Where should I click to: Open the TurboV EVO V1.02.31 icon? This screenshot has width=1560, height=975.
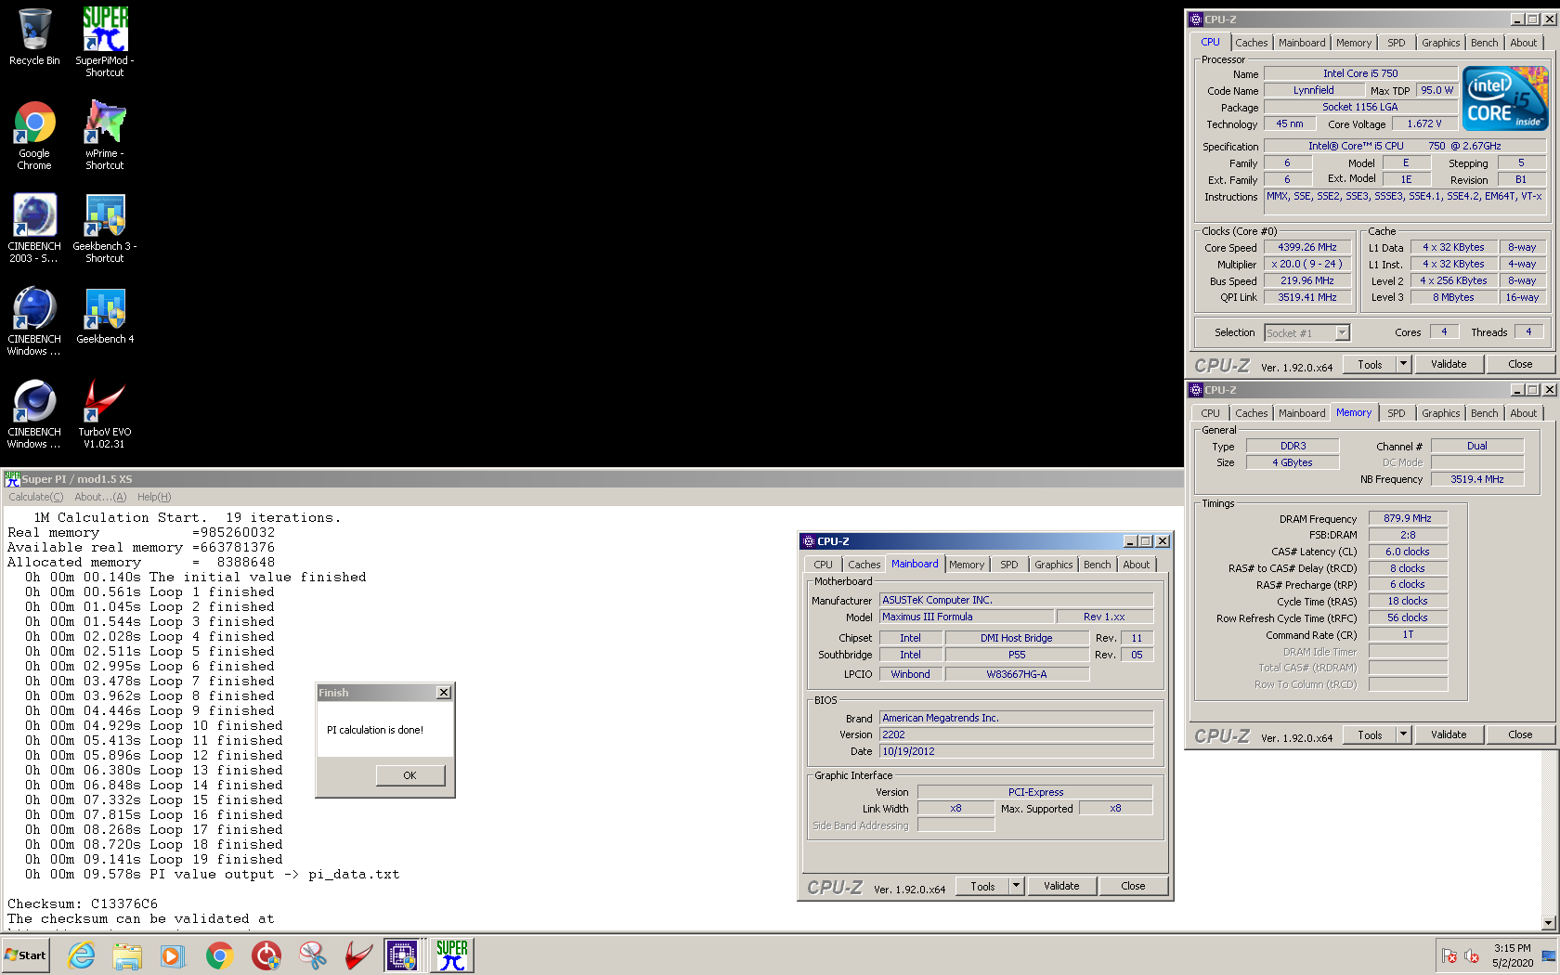tap(105, 414)
